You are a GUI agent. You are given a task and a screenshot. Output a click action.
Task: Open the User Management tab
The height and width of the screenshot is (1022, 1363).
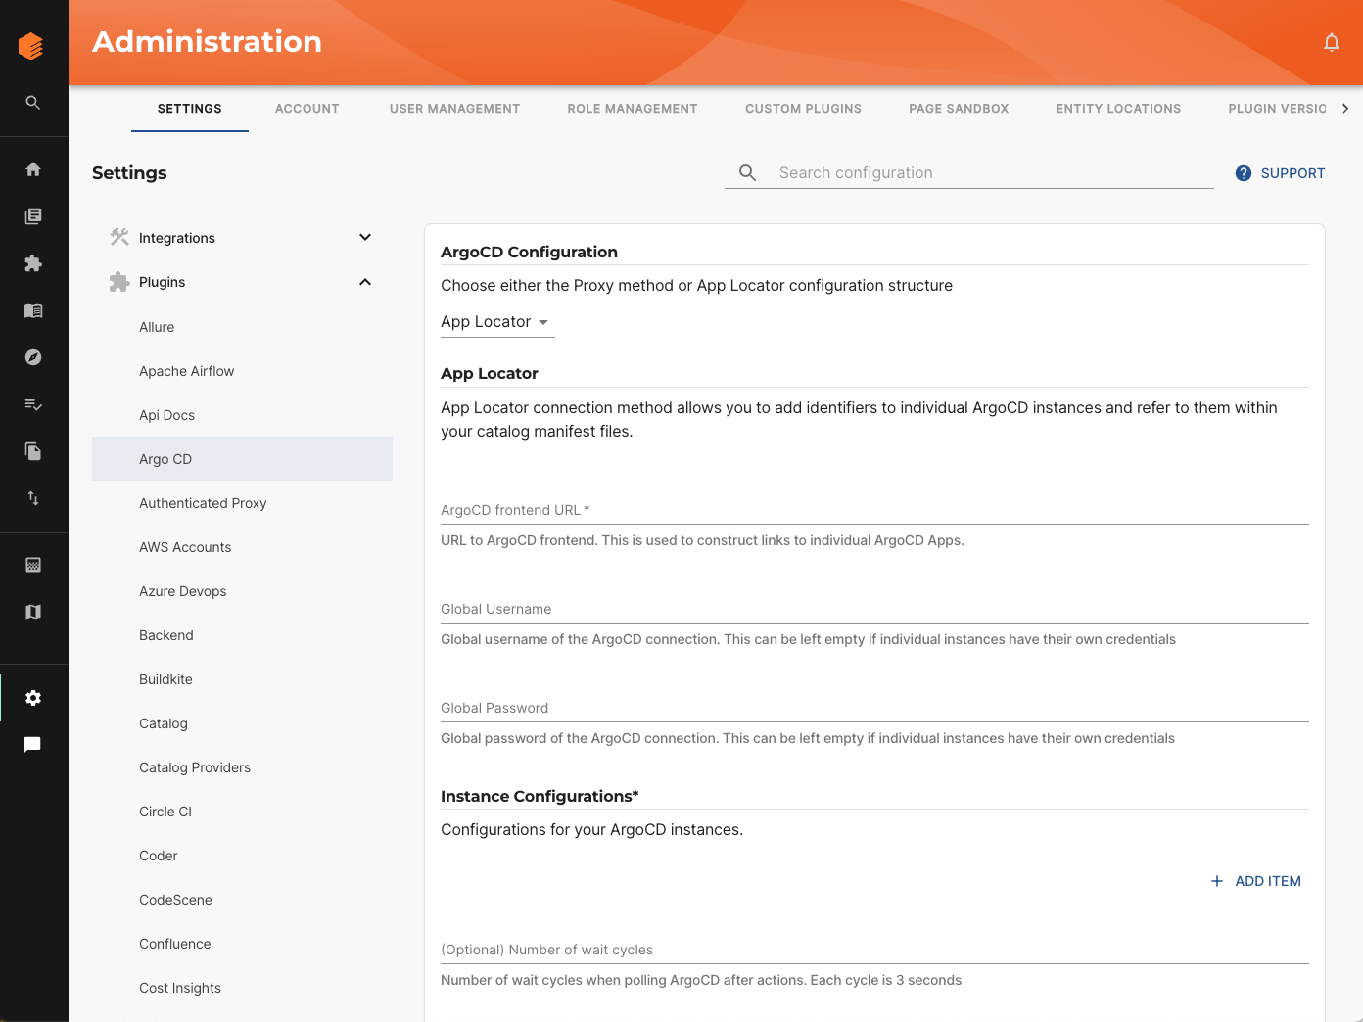coord(454,109)
